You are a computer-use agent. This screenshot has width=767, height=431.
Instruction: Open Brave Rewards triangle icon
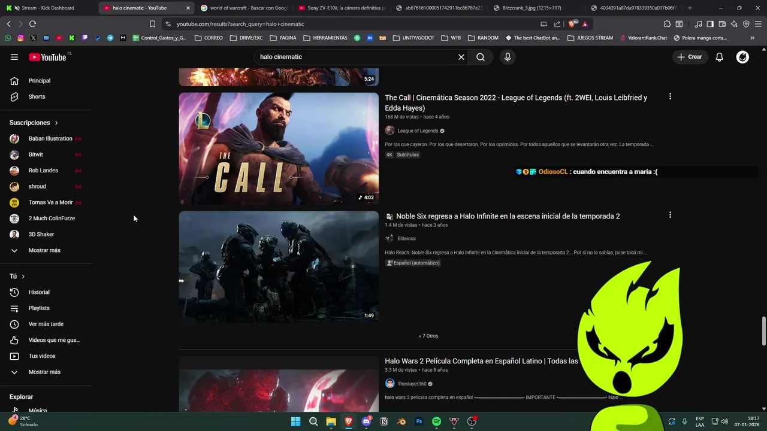click(x=585, y=24)
